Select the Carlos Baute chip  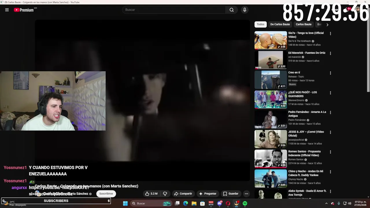(x=304, y=24)
